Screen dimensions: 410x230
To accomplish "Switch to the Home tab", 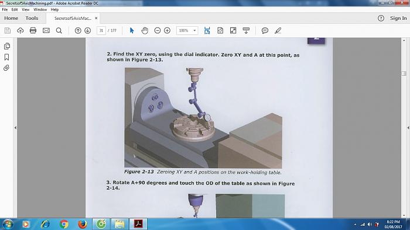I will tap(11, 18).
